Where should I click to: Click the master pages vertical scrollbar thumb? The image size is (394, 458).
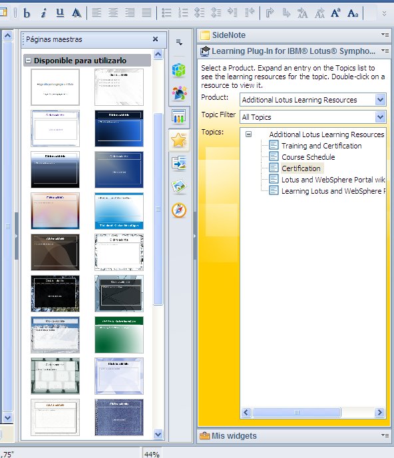point(158,209)
